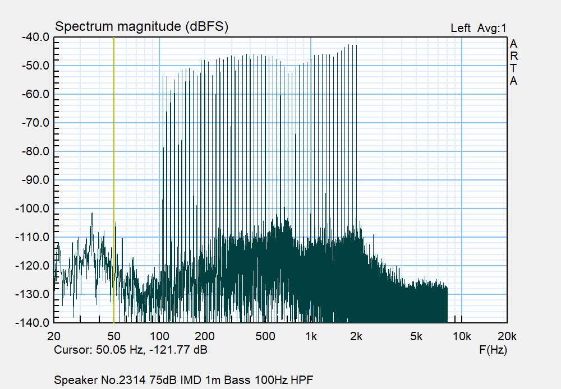Click the "Spectrum magnitude (dBFS)" chart title

click(x=141, y=27)
